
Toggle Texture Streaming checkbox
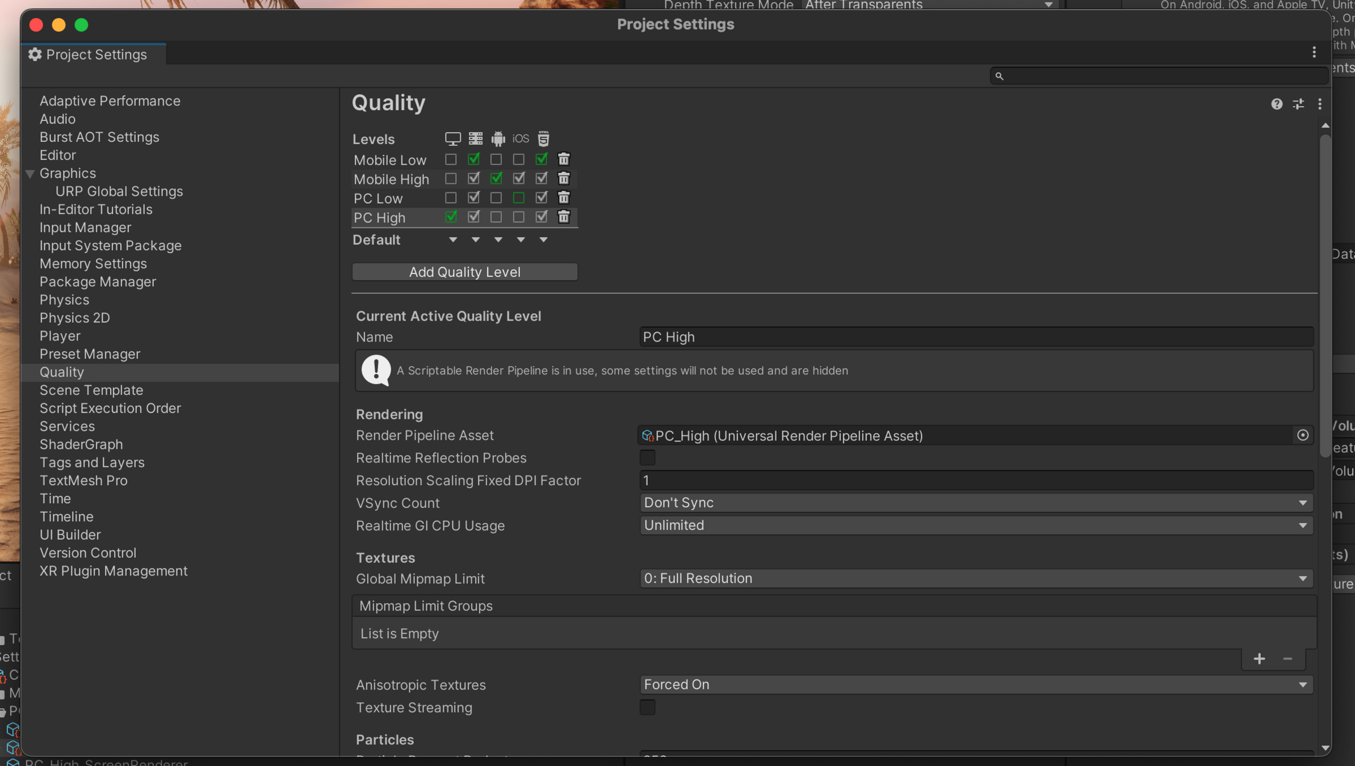coord(647,707)
